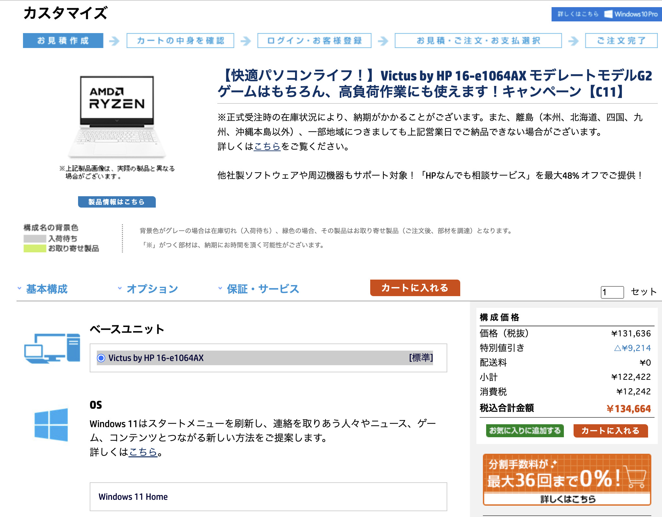The width and height of the screenshot is (662, 517).
Task: Click top カートに入れる button
Action: [x=415, y=288]
